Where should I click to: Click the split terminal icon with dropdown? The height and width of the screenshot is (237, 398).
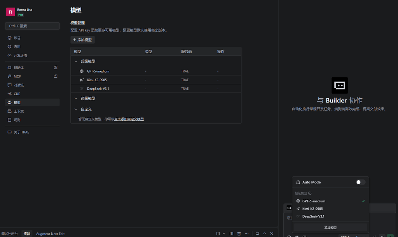tap(218, 234)
